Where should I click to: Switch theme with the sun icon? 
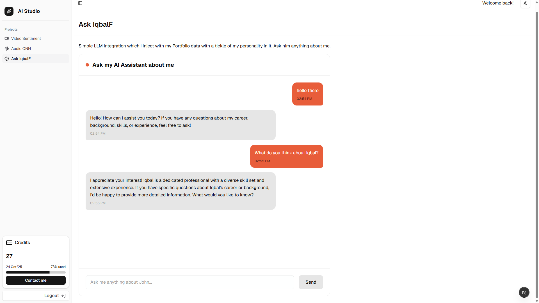click(525, 3)
